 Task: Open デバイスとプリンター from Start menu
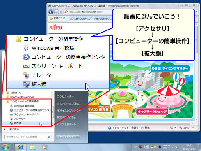pyautogui.click(x=69, y=111)
